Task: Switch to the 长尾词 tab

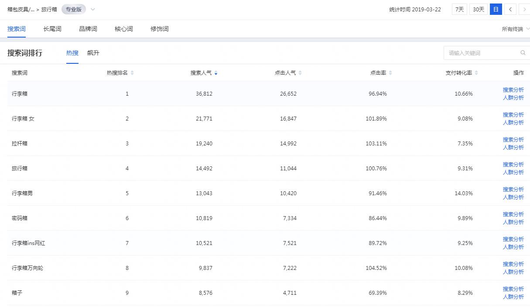Action: 52,28
